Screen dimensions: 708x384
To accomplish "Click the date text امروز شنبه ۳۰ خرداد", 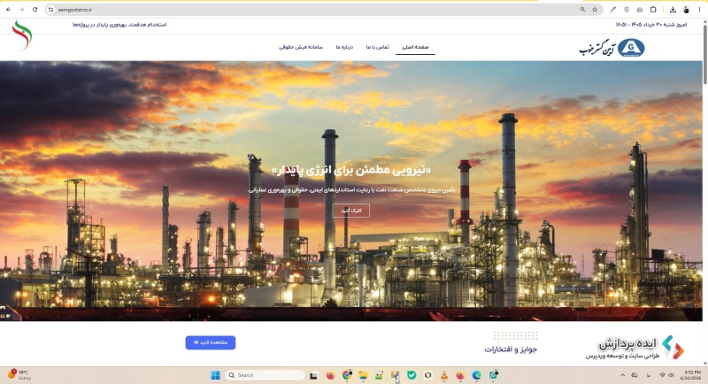I will pos(651,25).
